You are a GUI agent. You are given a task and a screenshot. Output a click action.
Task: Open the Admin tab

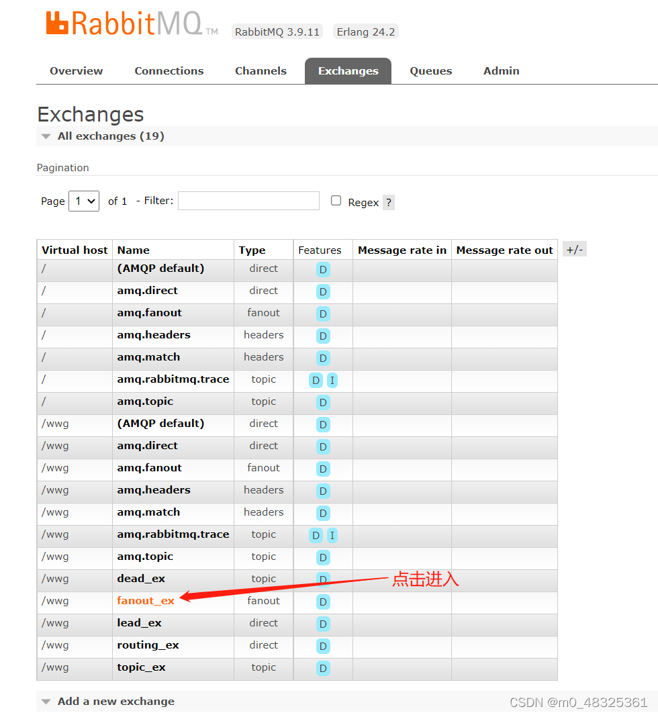[x=501, y=70]
